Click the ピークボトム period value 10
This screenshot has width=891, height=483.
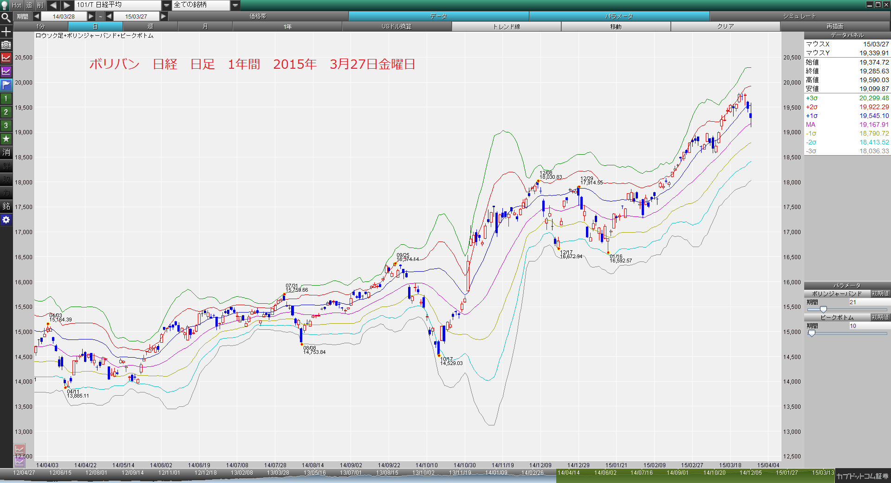[x=869, y=326]
